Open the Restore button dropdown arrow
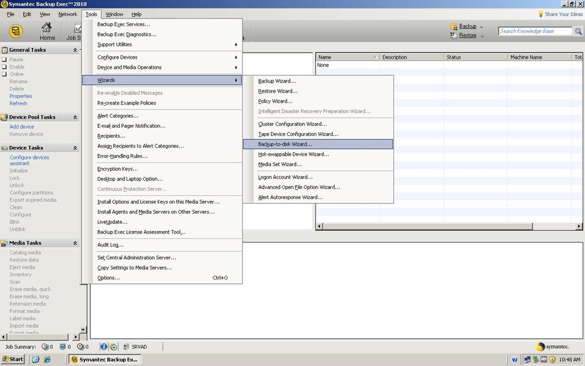The width and height of the screenshot is (585, 366). [x=482, y=36]
